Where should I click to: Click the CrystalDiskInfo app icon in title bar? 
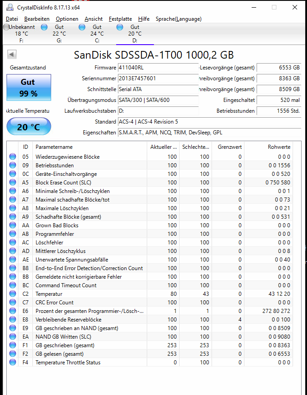click(x=10, y=7)
